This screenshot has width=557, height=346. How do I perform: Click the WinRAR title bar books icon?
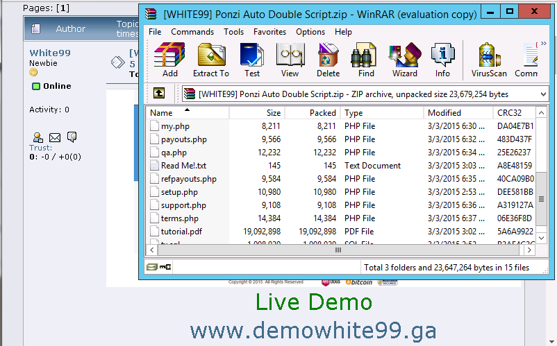click(x=151, y=14)
